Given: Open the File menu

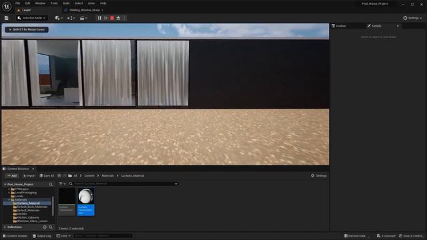Looking at the screenshot, I should click(x=18, y=3).
